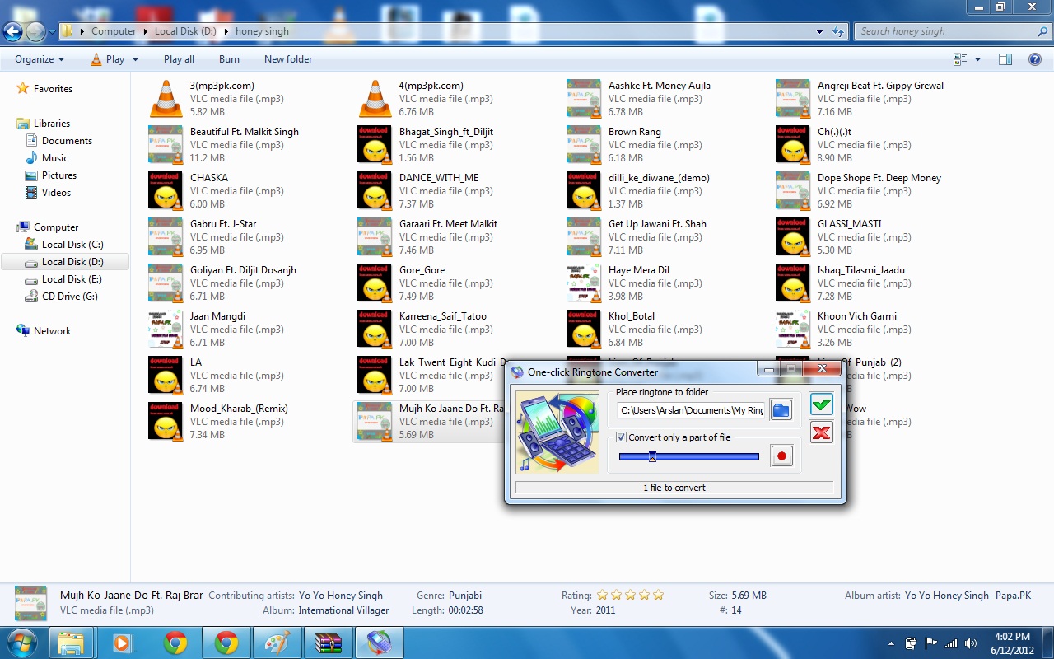The width and height of the screenshot is (1054, 659).
Task: Click the refresh address button
Action: 838,31
